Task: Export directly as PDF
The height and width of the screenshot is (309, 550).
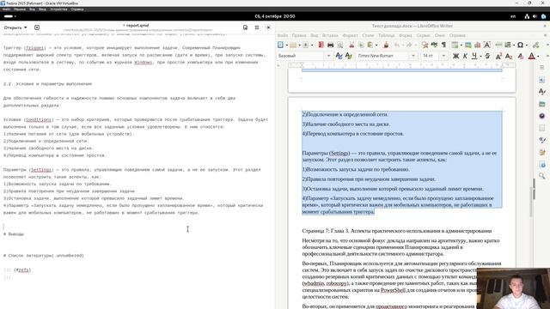Action: point(321,45)
